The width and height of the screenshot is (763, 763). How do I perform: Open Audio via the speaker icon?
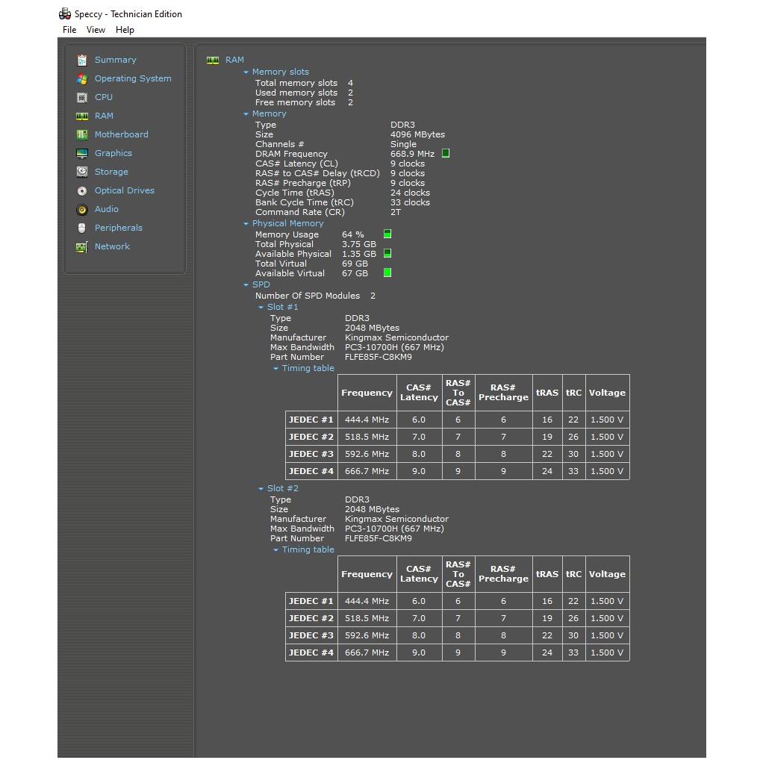[82, 209]
